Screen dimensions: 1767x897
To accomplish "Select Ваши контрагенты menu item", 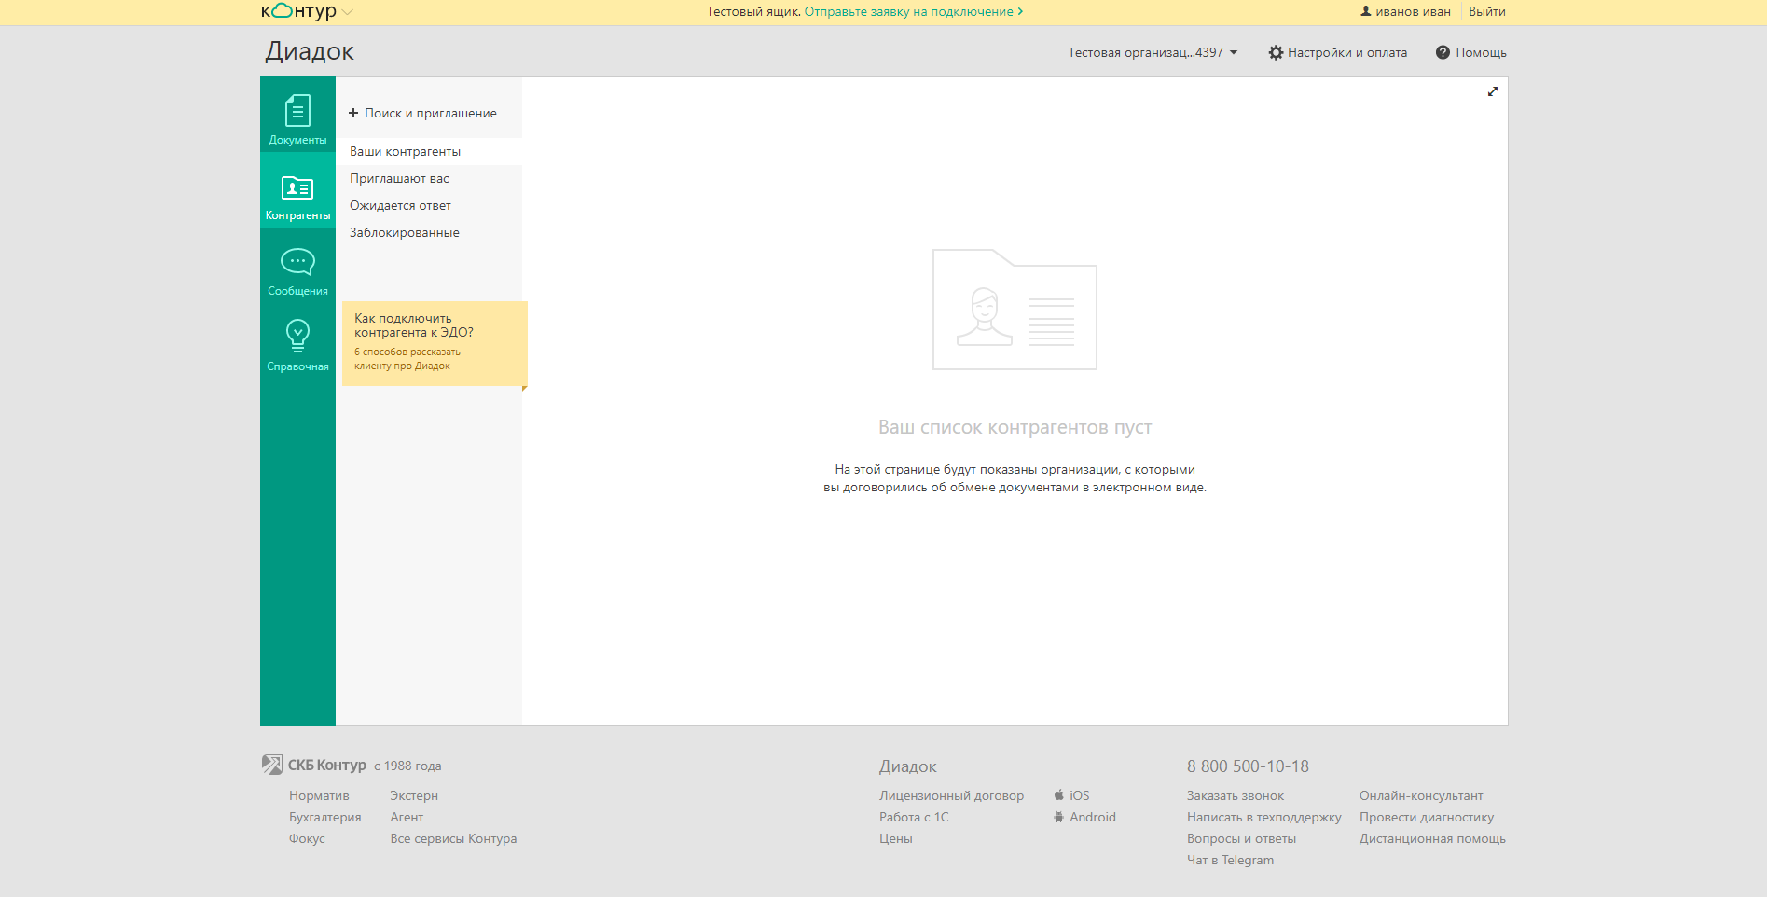I will 429,151.
